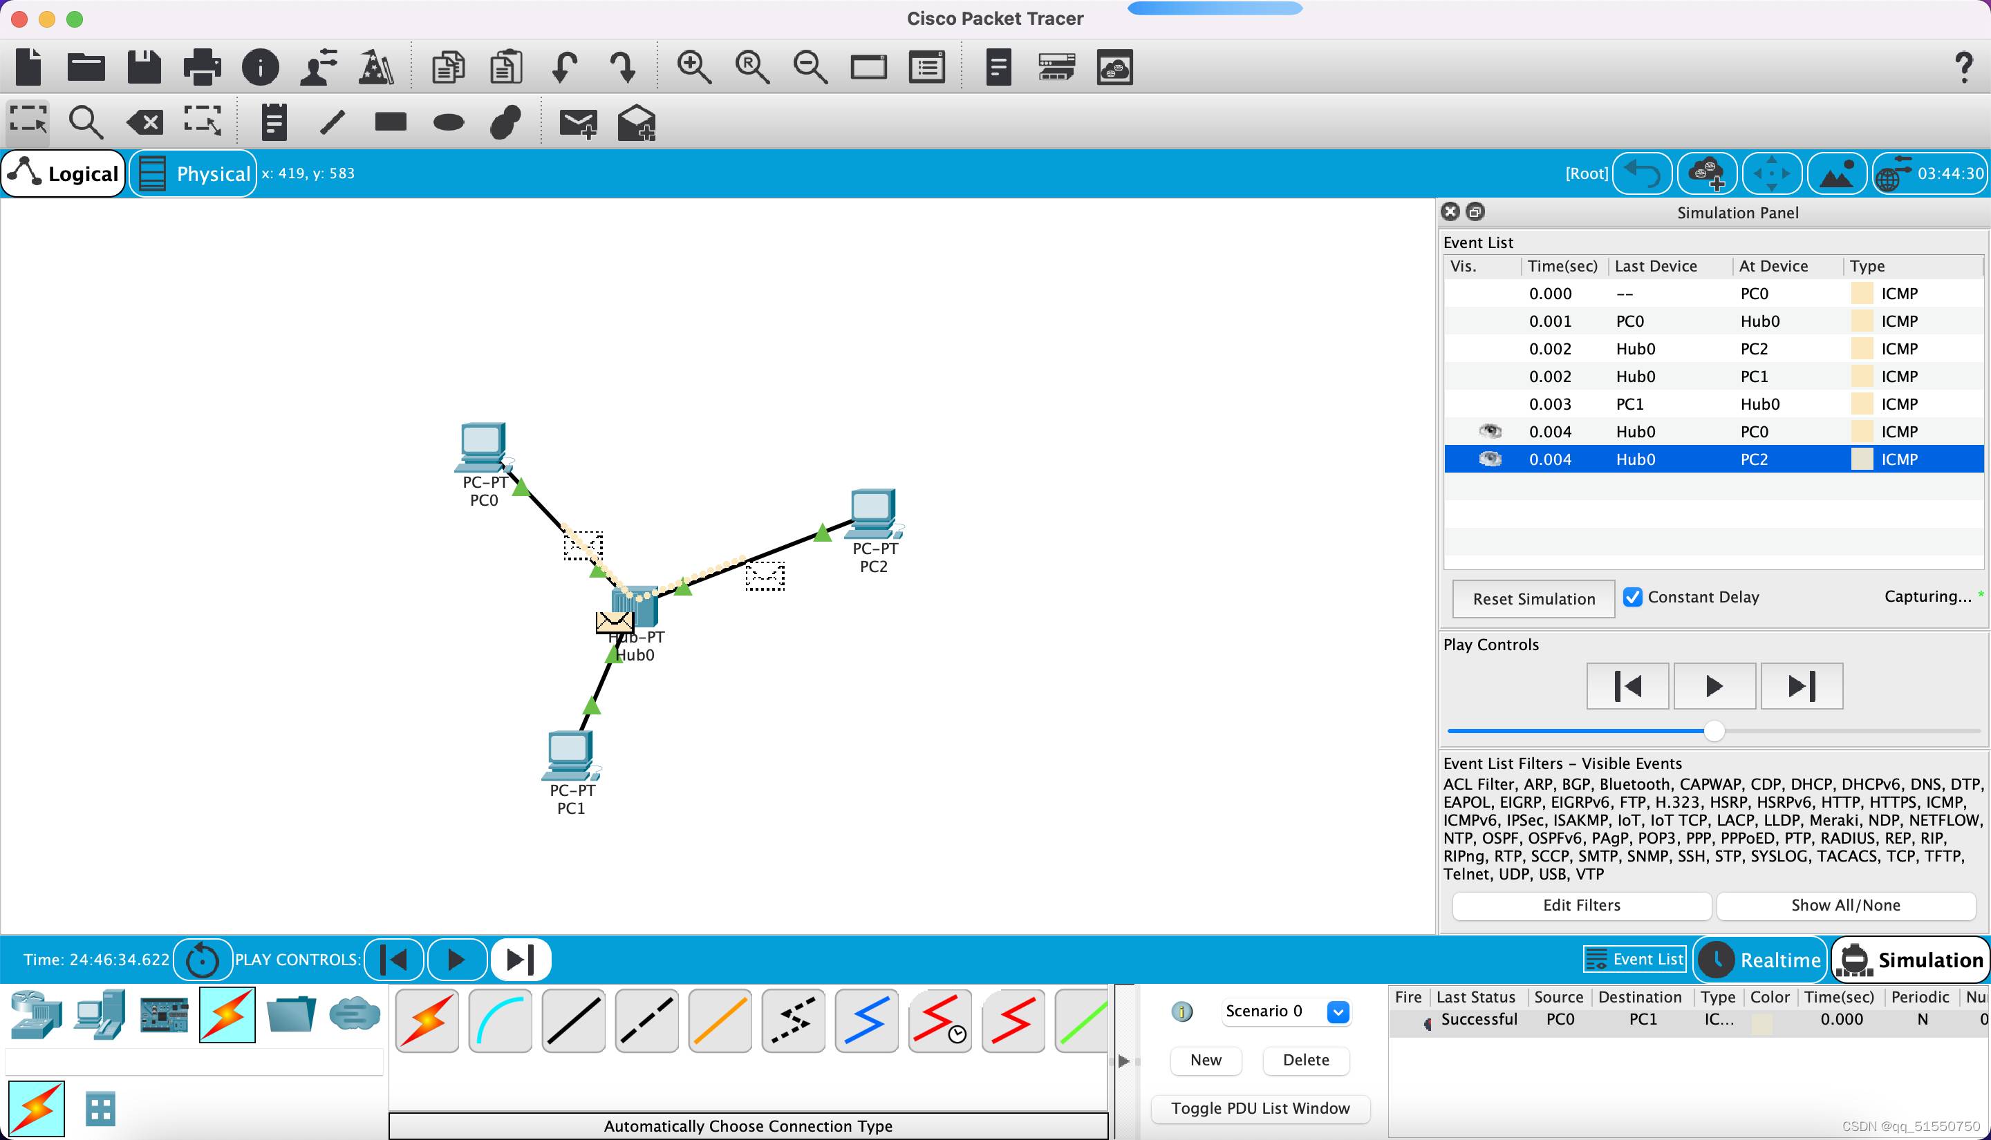Image resolution: width=1991 pixels, height=1140 pixels.
Task: Pick the Console cable connection
Action: [500, 1020]
